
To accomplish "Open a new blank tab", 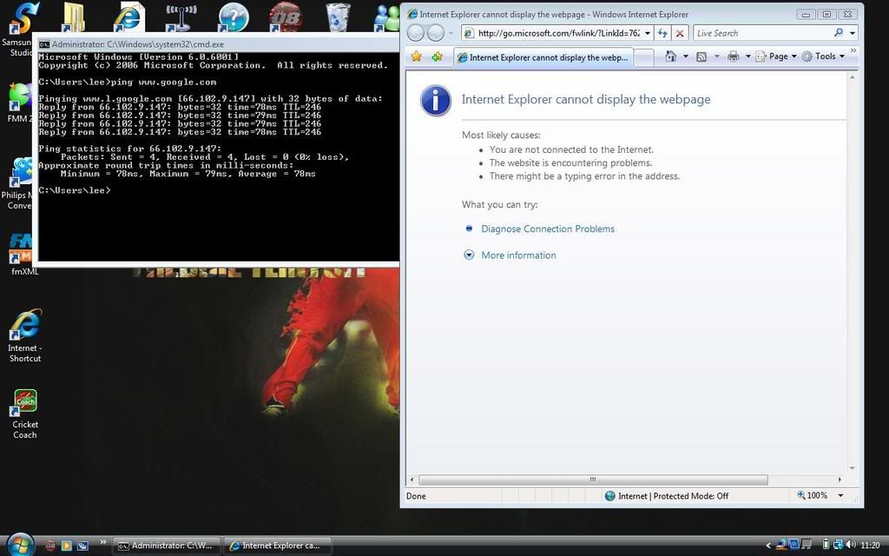I will click(643, 57).
